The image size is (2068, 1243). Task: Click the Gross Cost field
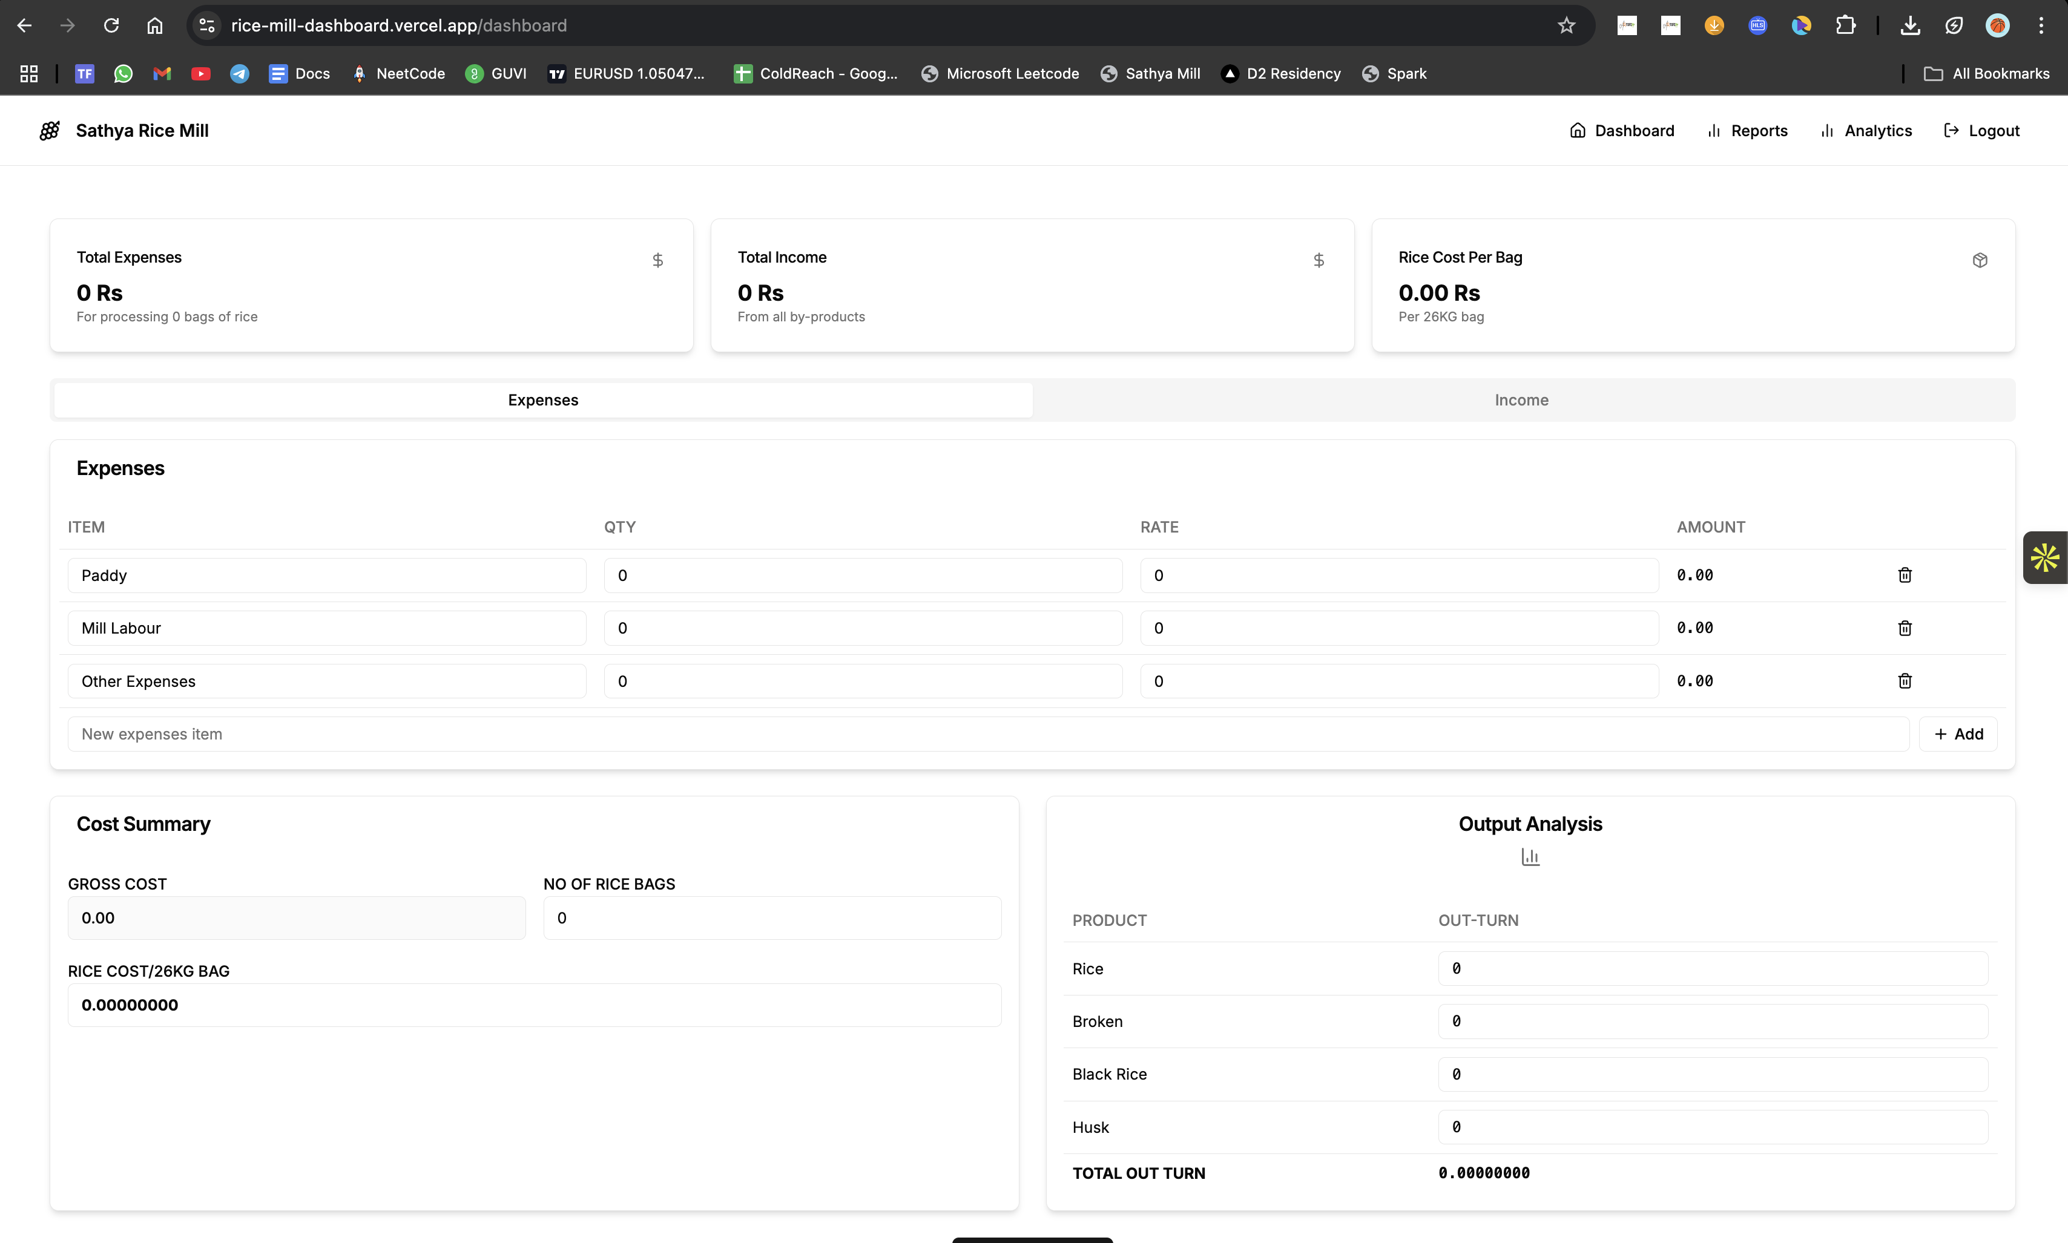[297, 918]
